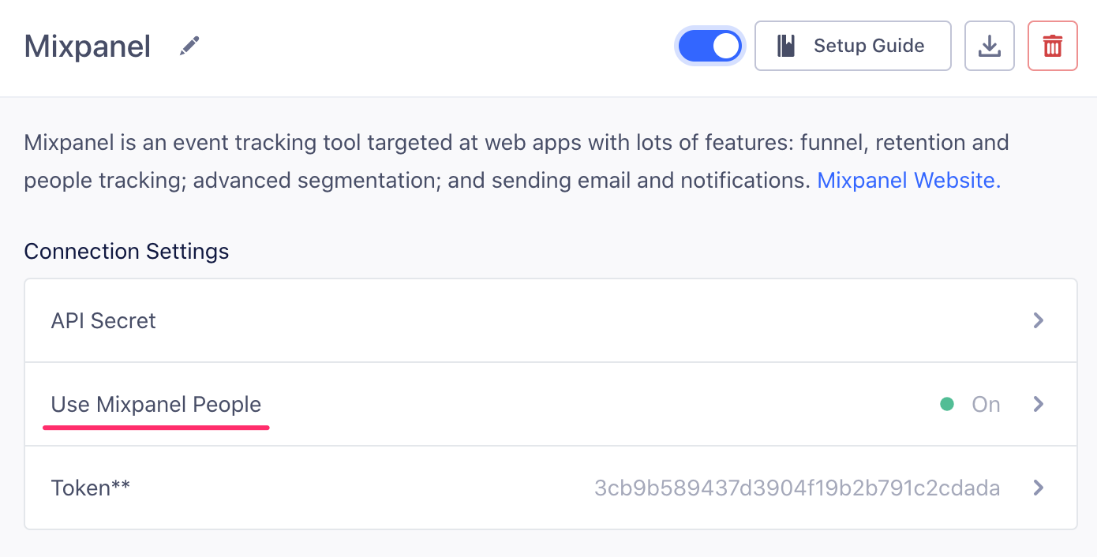Remove the integration using the trash bin icon
Image resolution: width=1097 pixels, height=557 pixels.
click(x=1052, y=46)
